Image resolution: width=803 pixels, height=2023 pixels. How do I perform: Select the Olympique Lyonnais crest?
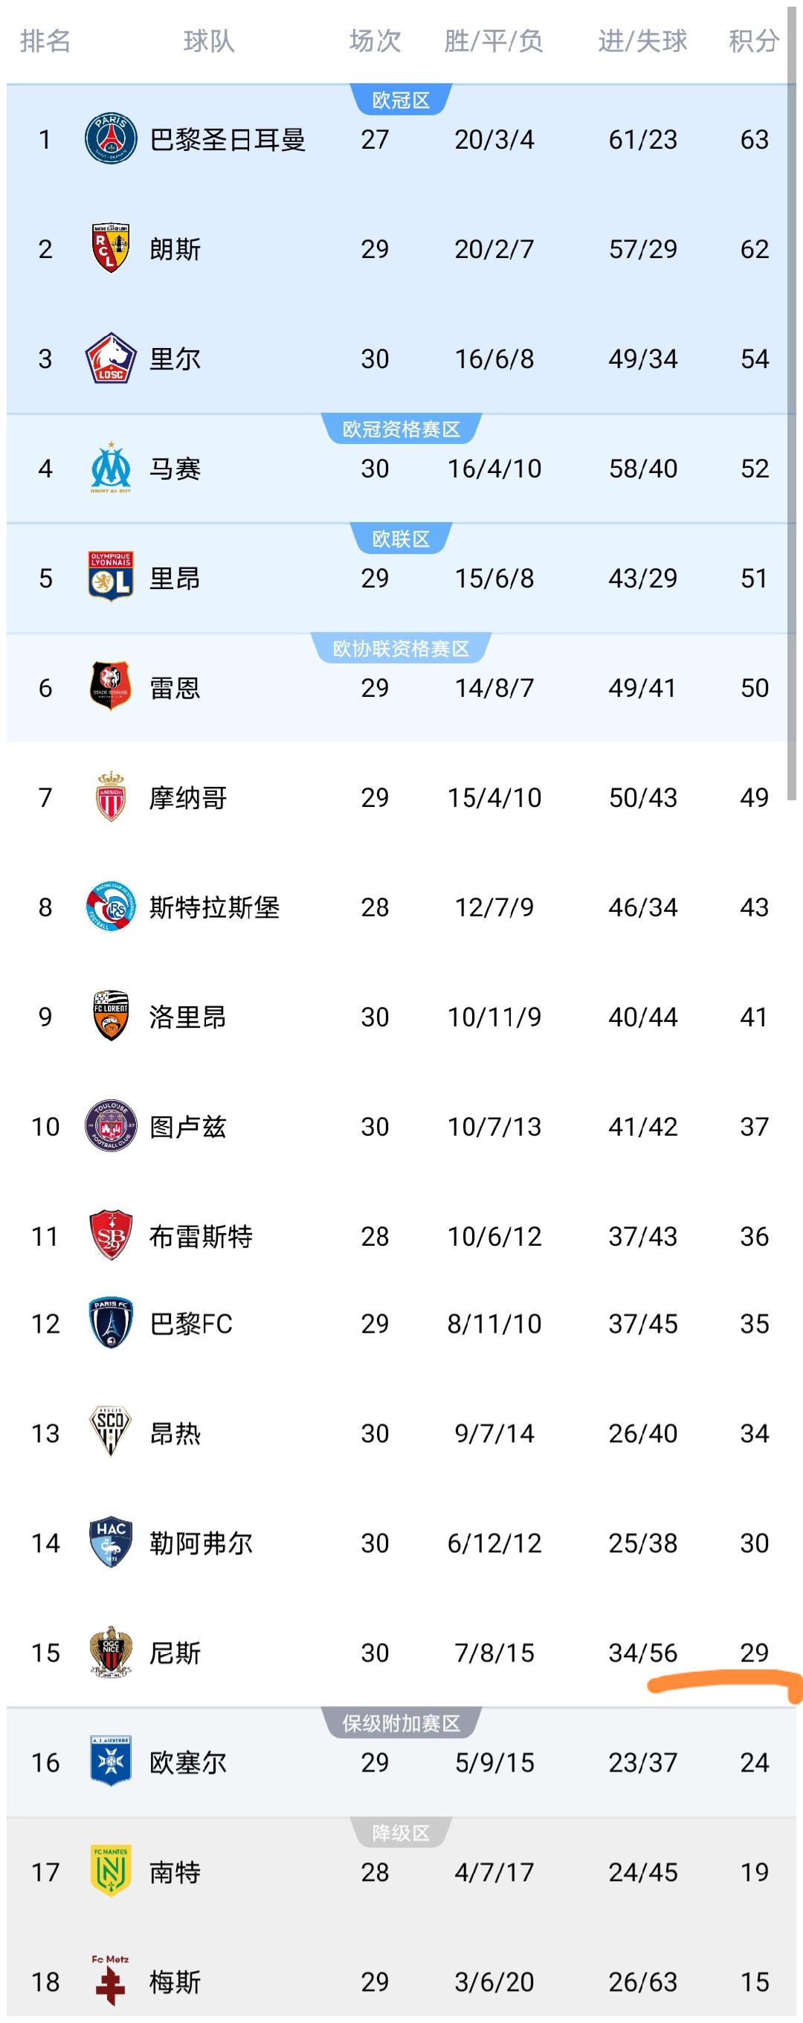click(x=111, y=578)
